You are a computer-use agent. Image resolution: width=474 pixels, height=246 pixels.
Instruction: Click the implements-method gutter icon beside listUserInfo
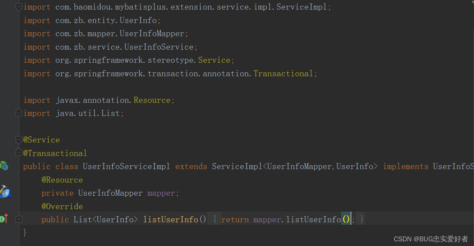[x=4, y=219]
